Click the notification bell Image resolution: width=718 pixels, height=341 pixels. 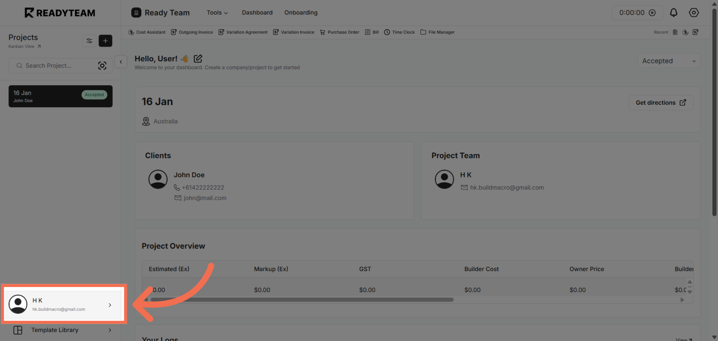[674, 13]
